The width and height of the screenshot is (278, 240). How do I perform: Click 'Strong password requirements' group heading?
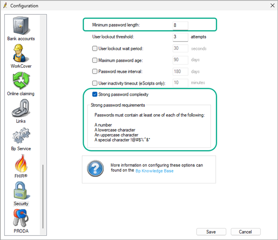[118, 105]
